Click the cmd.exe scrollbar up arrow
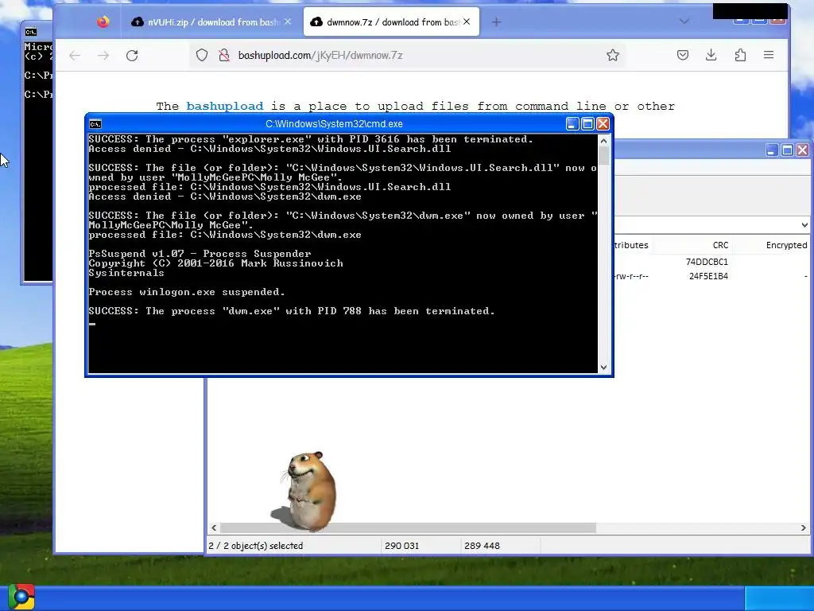Screen dimensions: 814x611 604,140
